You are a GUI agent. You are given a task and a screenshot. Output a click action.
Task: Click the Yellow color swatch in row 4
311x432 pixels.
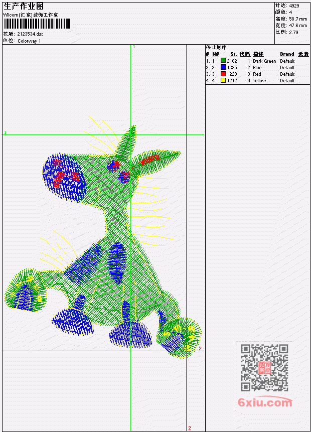click(x=223, y=80)
